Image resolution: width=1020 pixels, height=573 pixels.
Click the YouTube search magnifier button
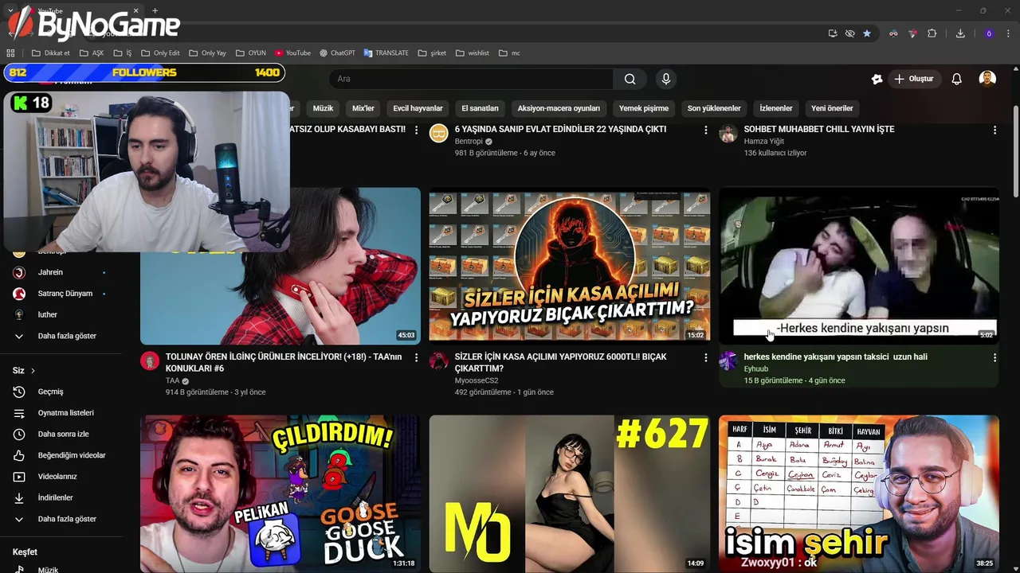pyautogui.click(x=630, y=79)
